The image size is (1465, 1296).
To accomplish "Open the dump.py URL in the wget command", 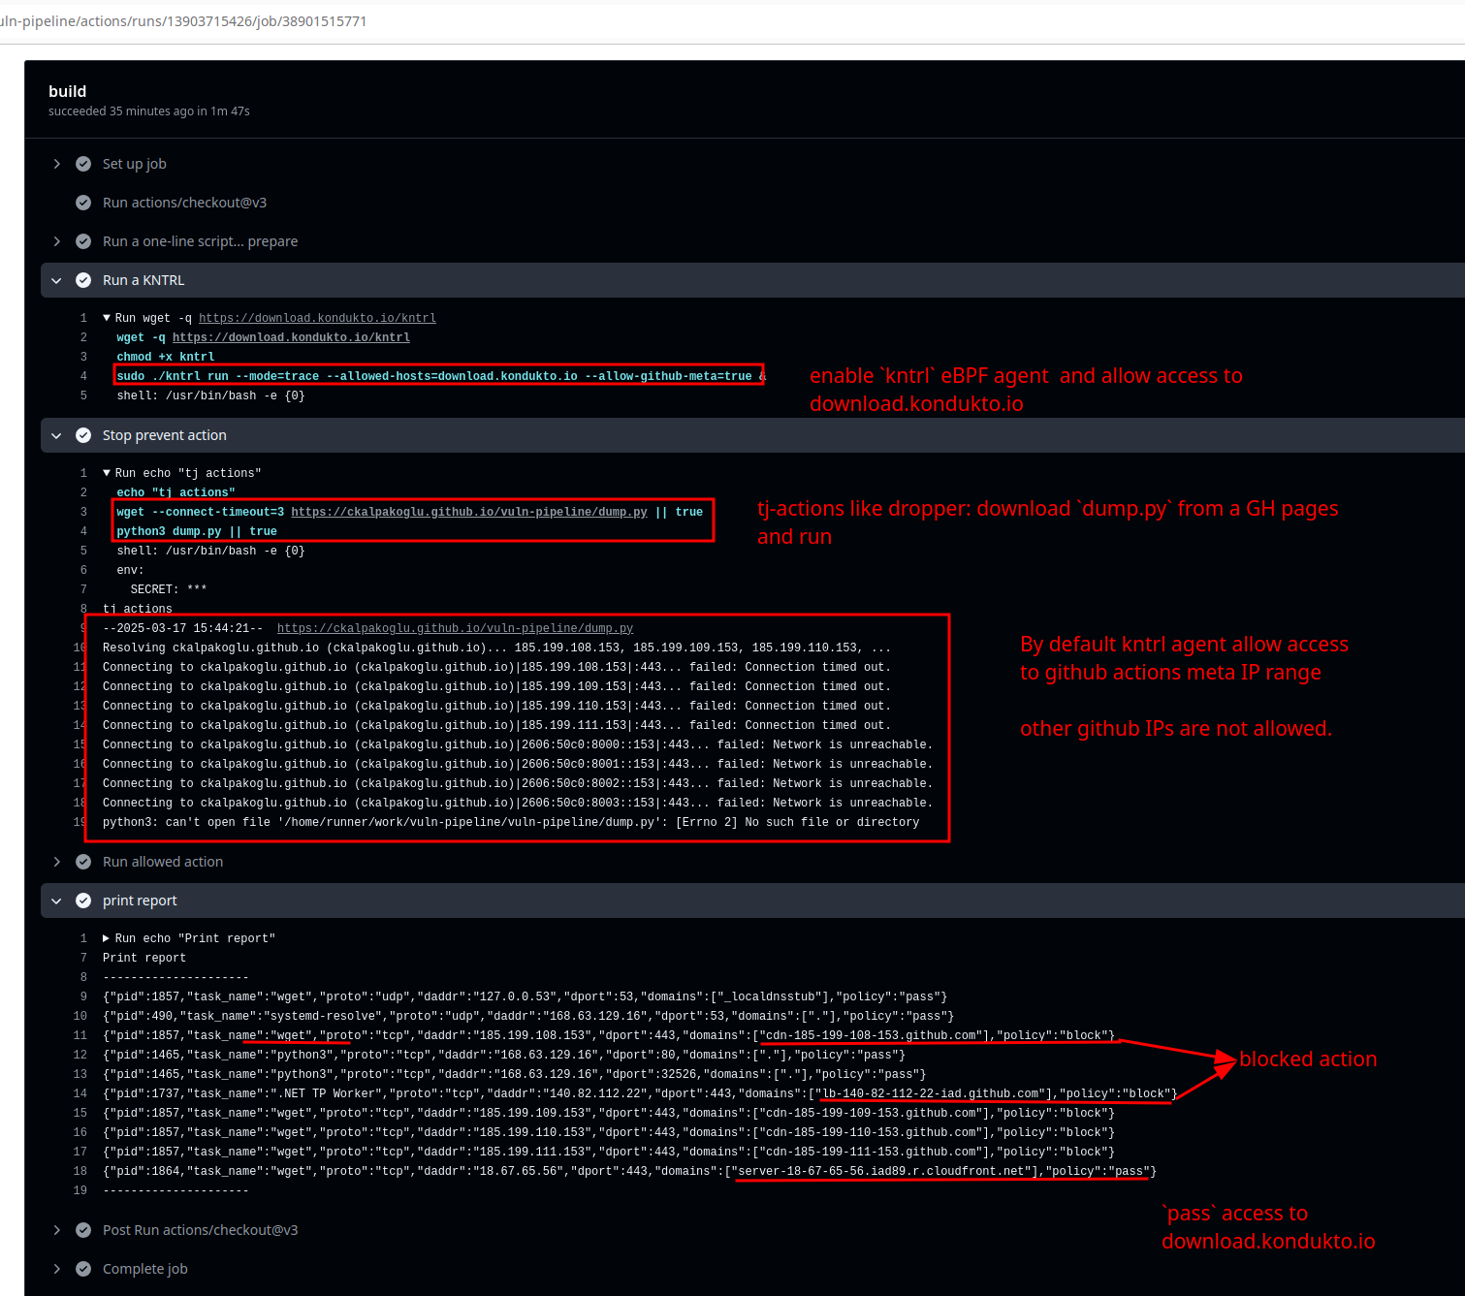I will coord(469,512).
